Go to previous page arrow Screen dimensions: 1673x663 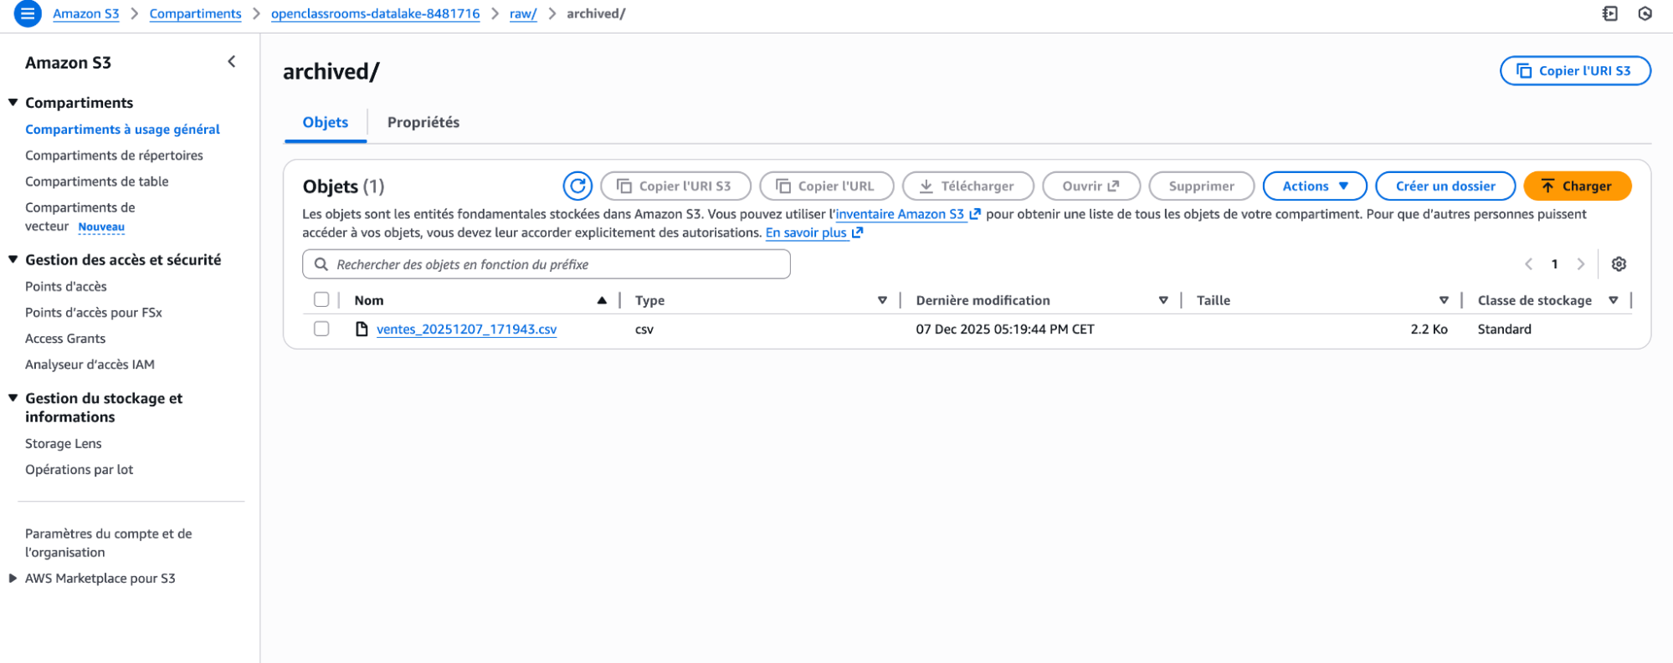click(1528, 264)
